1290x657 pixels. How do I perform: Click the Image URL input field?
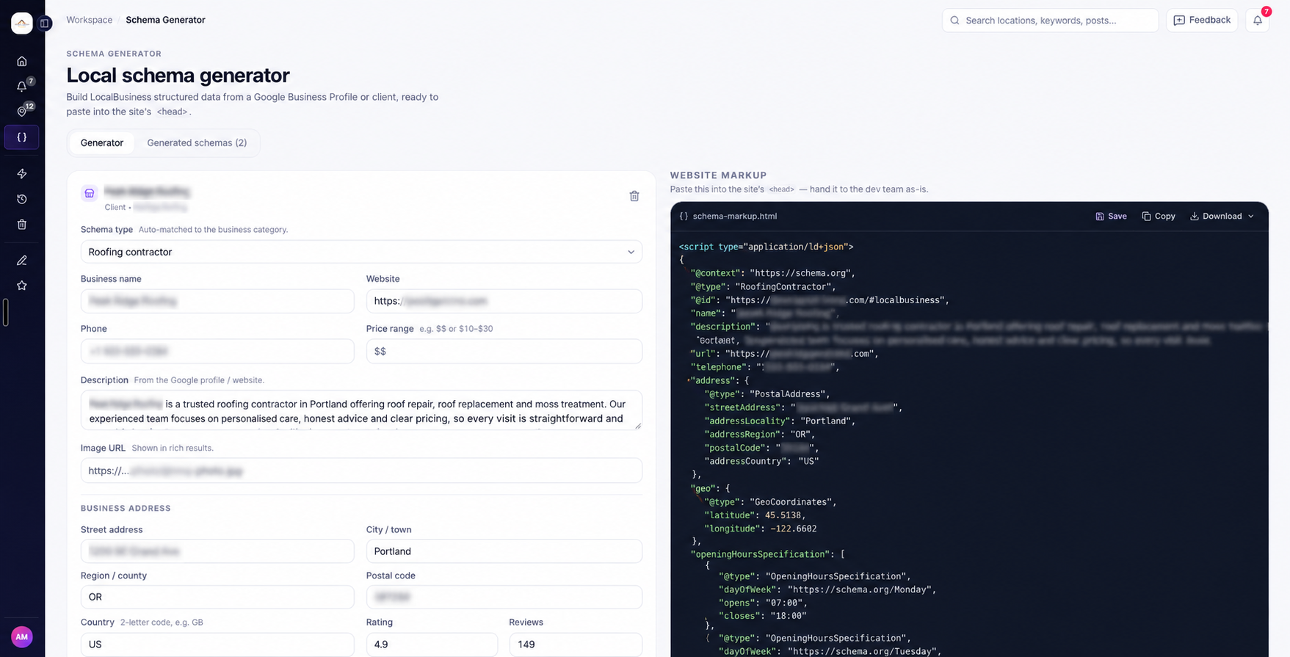[x=361, y=471]
